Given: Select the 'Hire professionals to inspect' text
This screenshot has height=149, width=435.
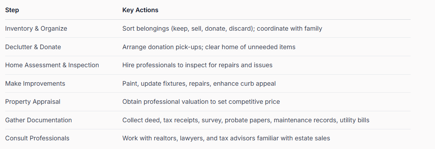Looking at the screenshot, I should click(197, 65).
